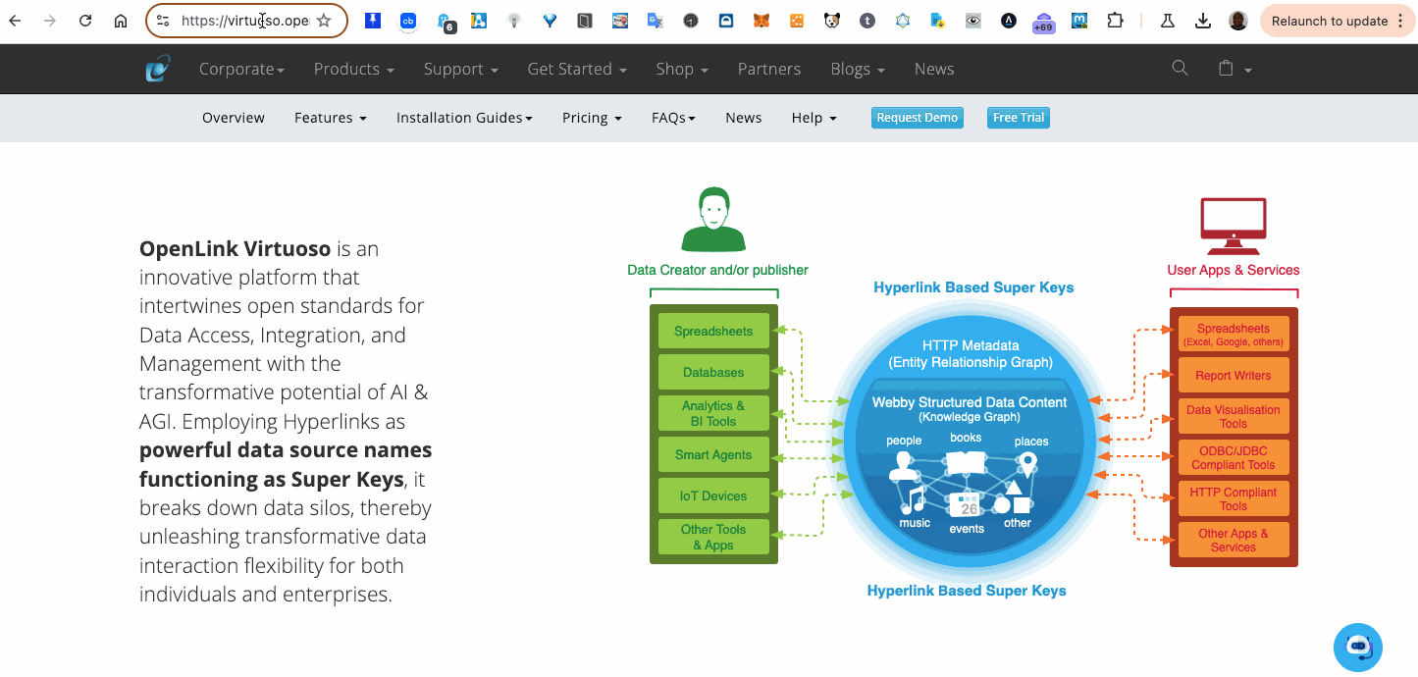
Task: Click the OpenLink logo in navbar
Action: click(x=157, y=69)
